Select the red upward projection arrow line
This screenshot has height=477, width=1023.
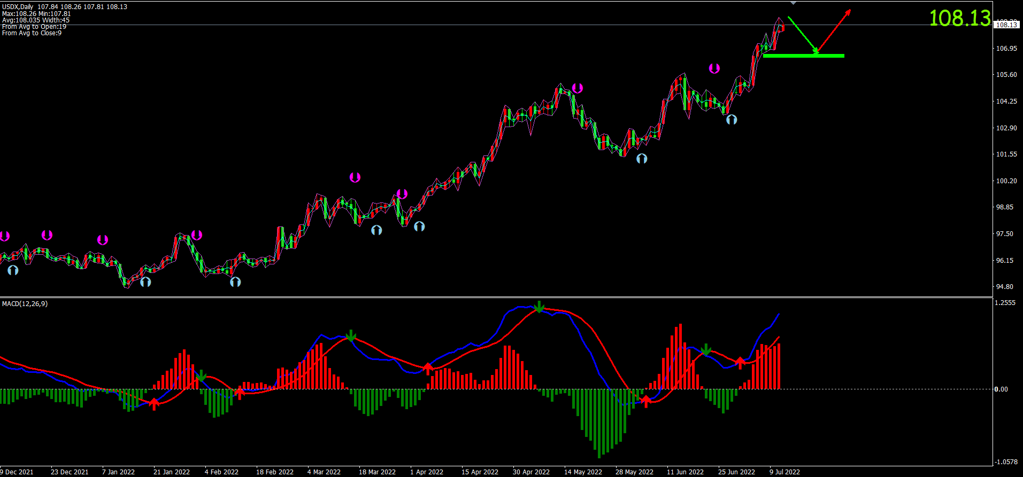[834, 32]
